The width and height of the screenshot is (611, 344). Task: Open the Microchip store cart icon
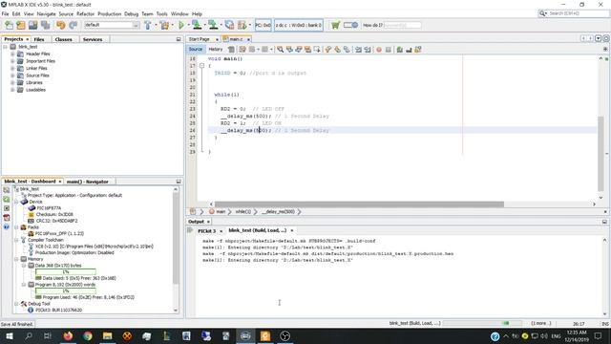[x=335, y=26]
